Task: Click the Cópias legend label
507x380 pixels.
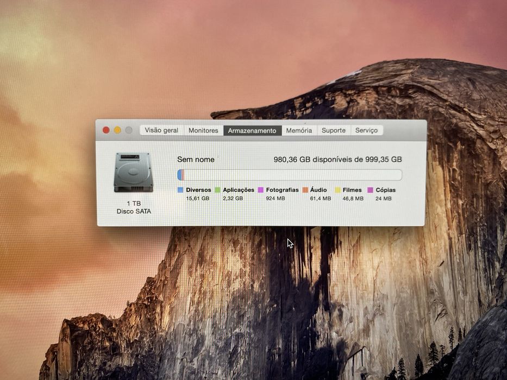Action: tap(385, 190)
